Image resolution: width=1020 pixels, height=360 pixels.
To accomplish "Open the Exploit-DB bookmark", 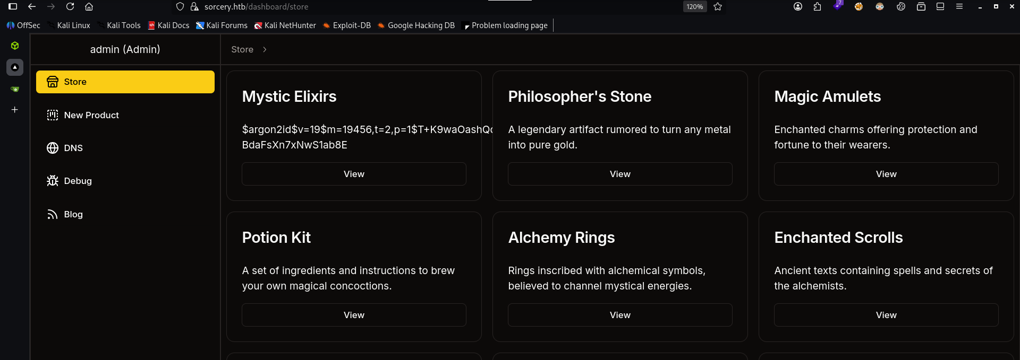I will [347, 25].
